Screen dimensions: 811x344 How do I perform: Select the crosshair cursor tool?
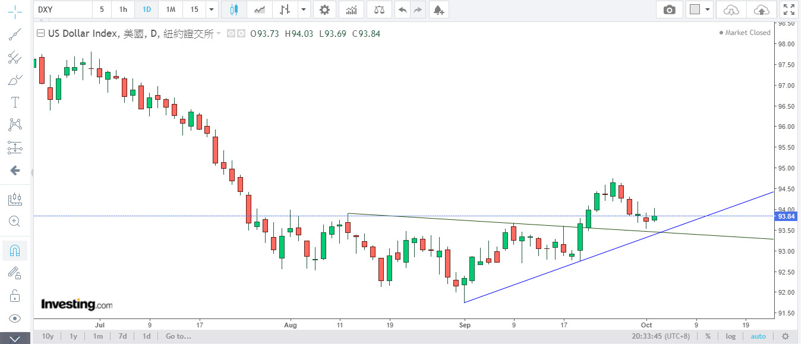coord(15,11)
